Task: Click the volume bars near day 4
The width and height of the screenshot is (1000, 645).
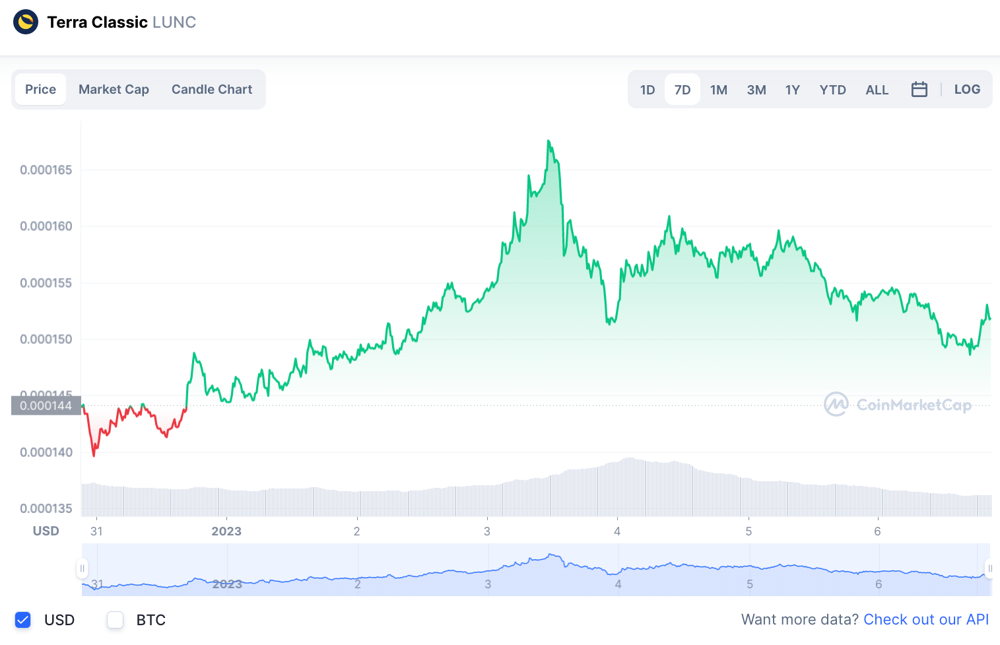Action: (x=618, y=489)
